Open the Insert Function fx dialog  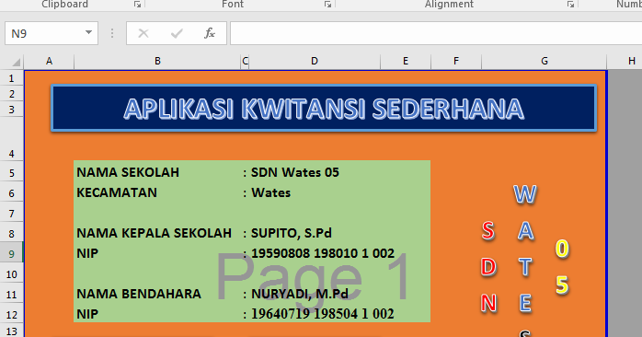pyautogui.click(x=209, y=33)
